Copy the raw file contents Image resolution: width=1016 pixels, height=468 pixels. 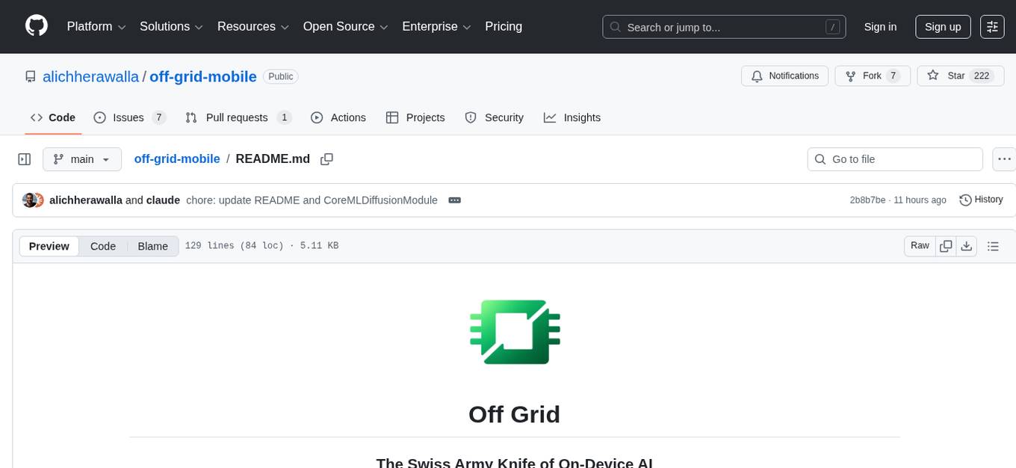pyautogui.click(x=945, y=245)
